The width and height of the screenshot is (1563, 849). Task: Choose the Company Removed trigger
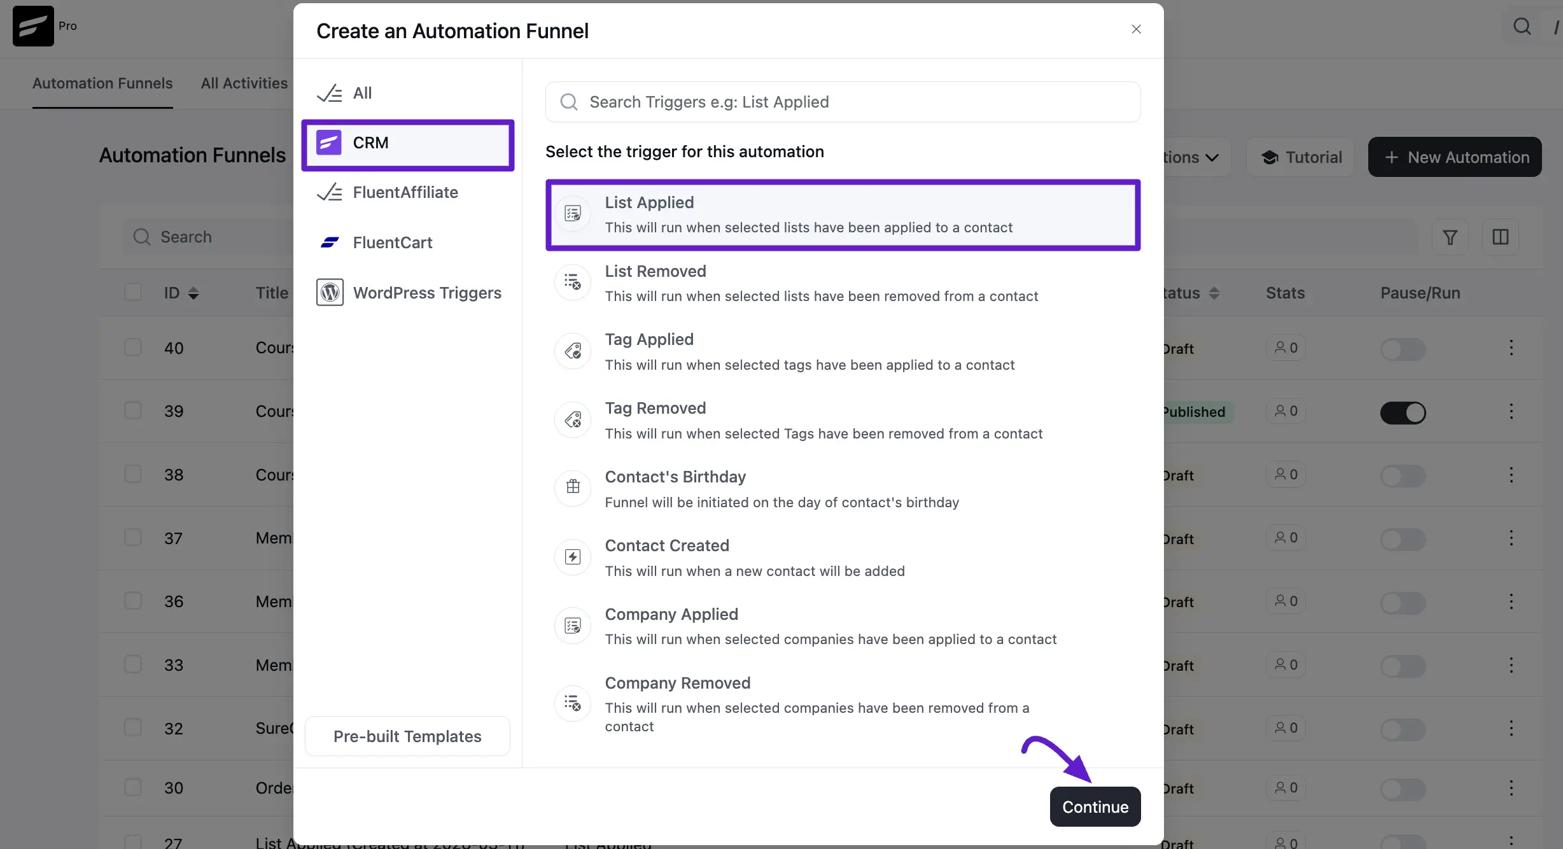[843, 705]
